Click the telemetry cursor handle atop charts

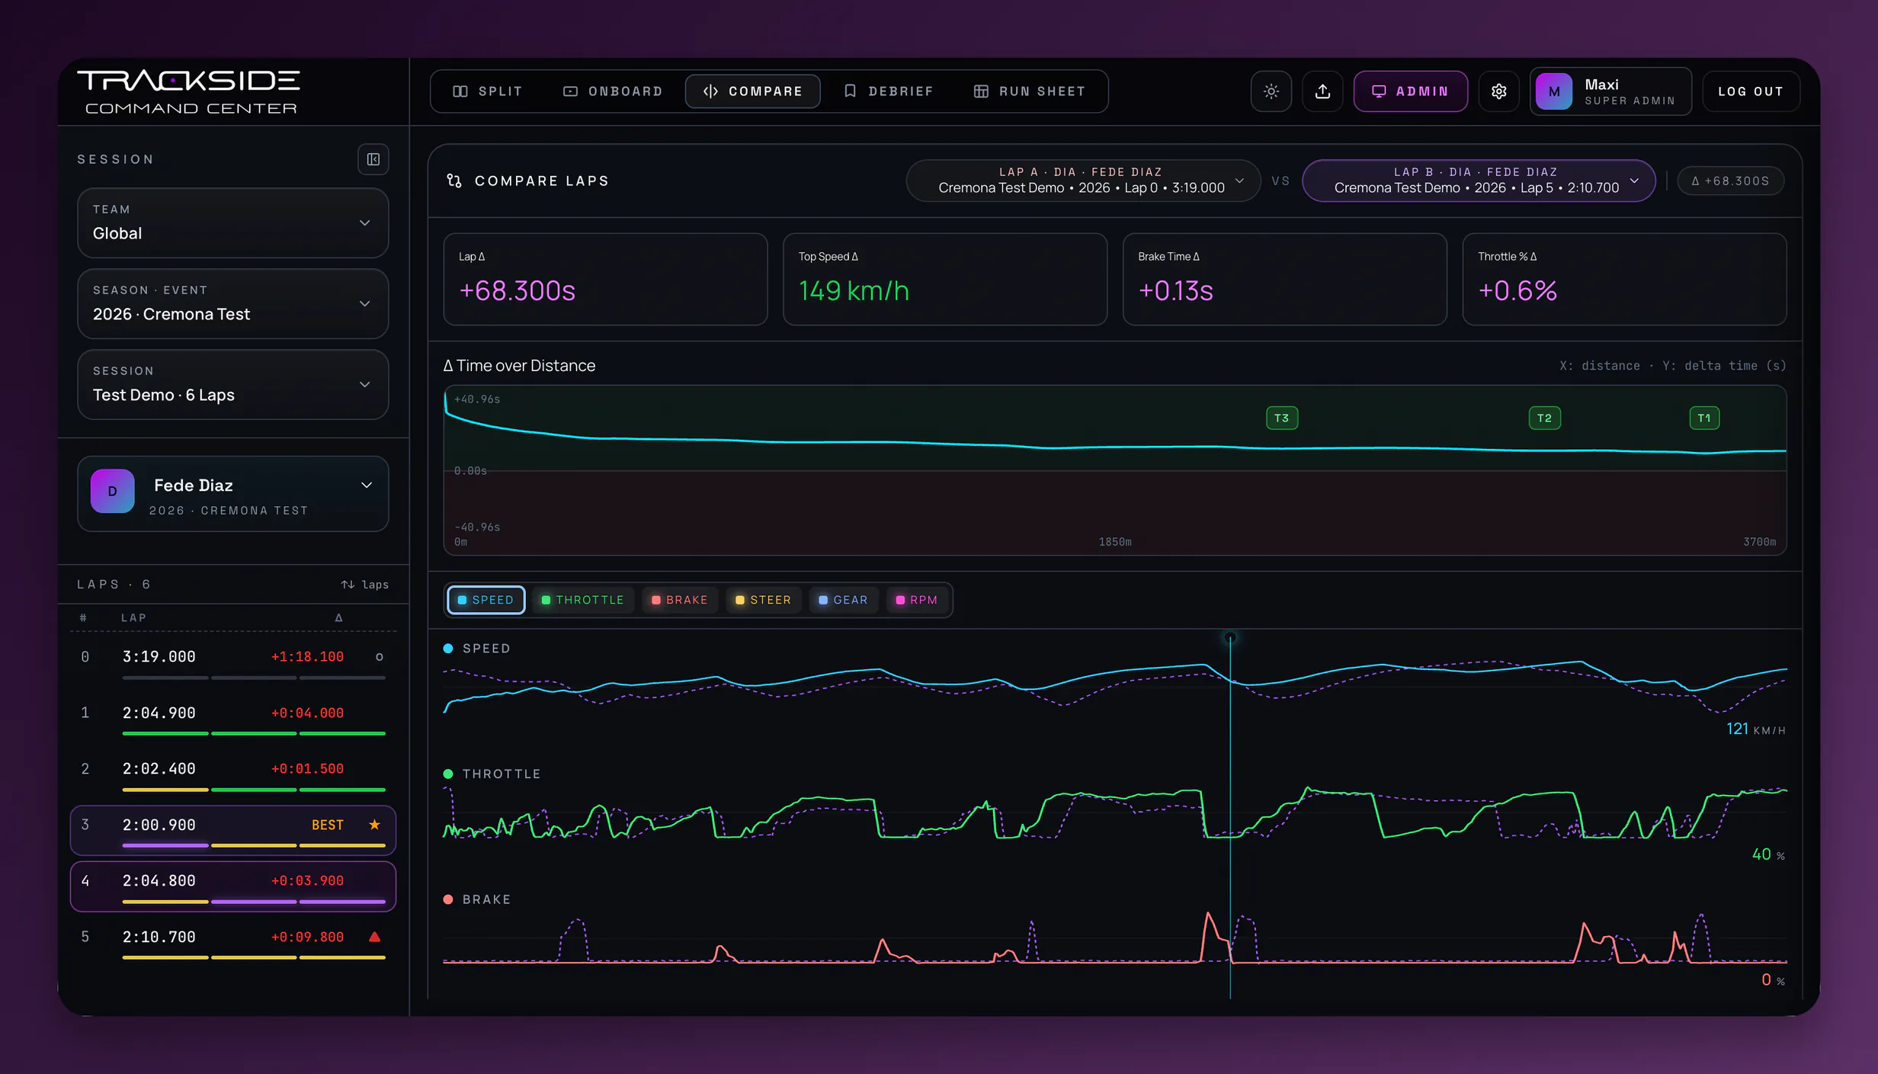[x=1230, y=638]
